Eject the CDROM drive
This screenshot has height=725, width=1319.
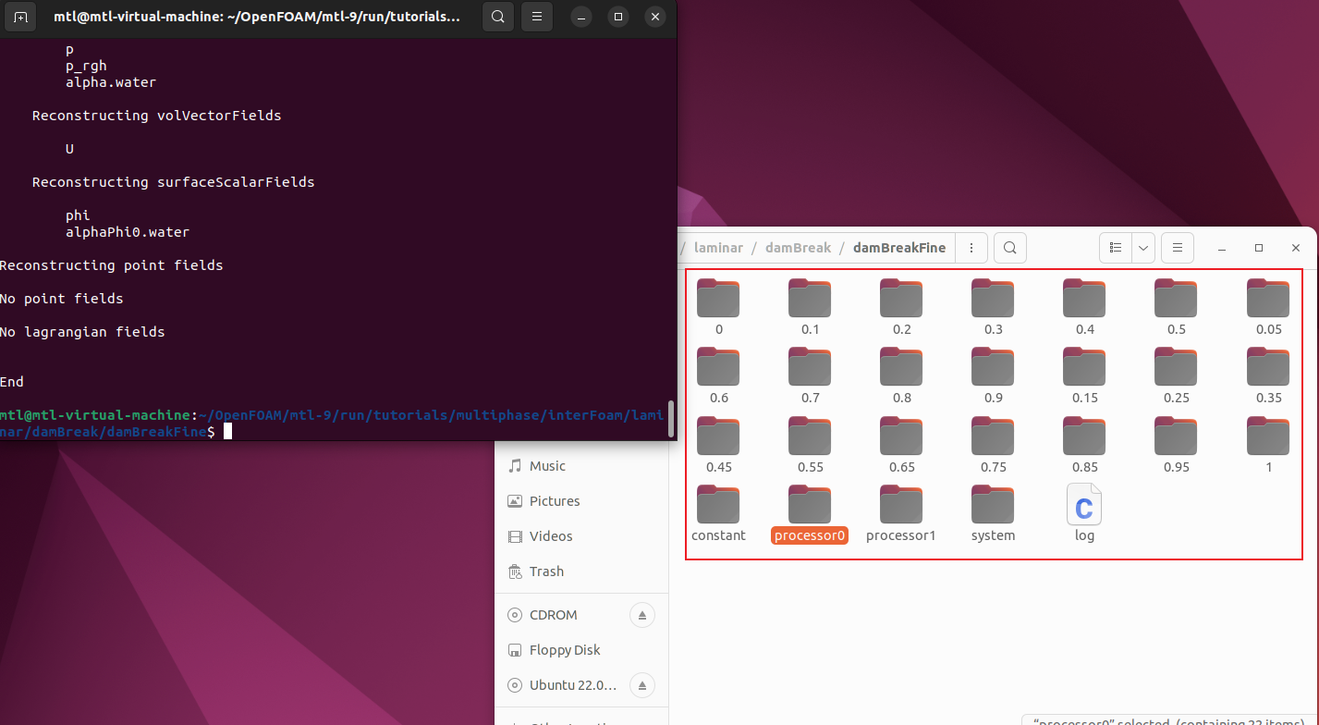point(642,615)
